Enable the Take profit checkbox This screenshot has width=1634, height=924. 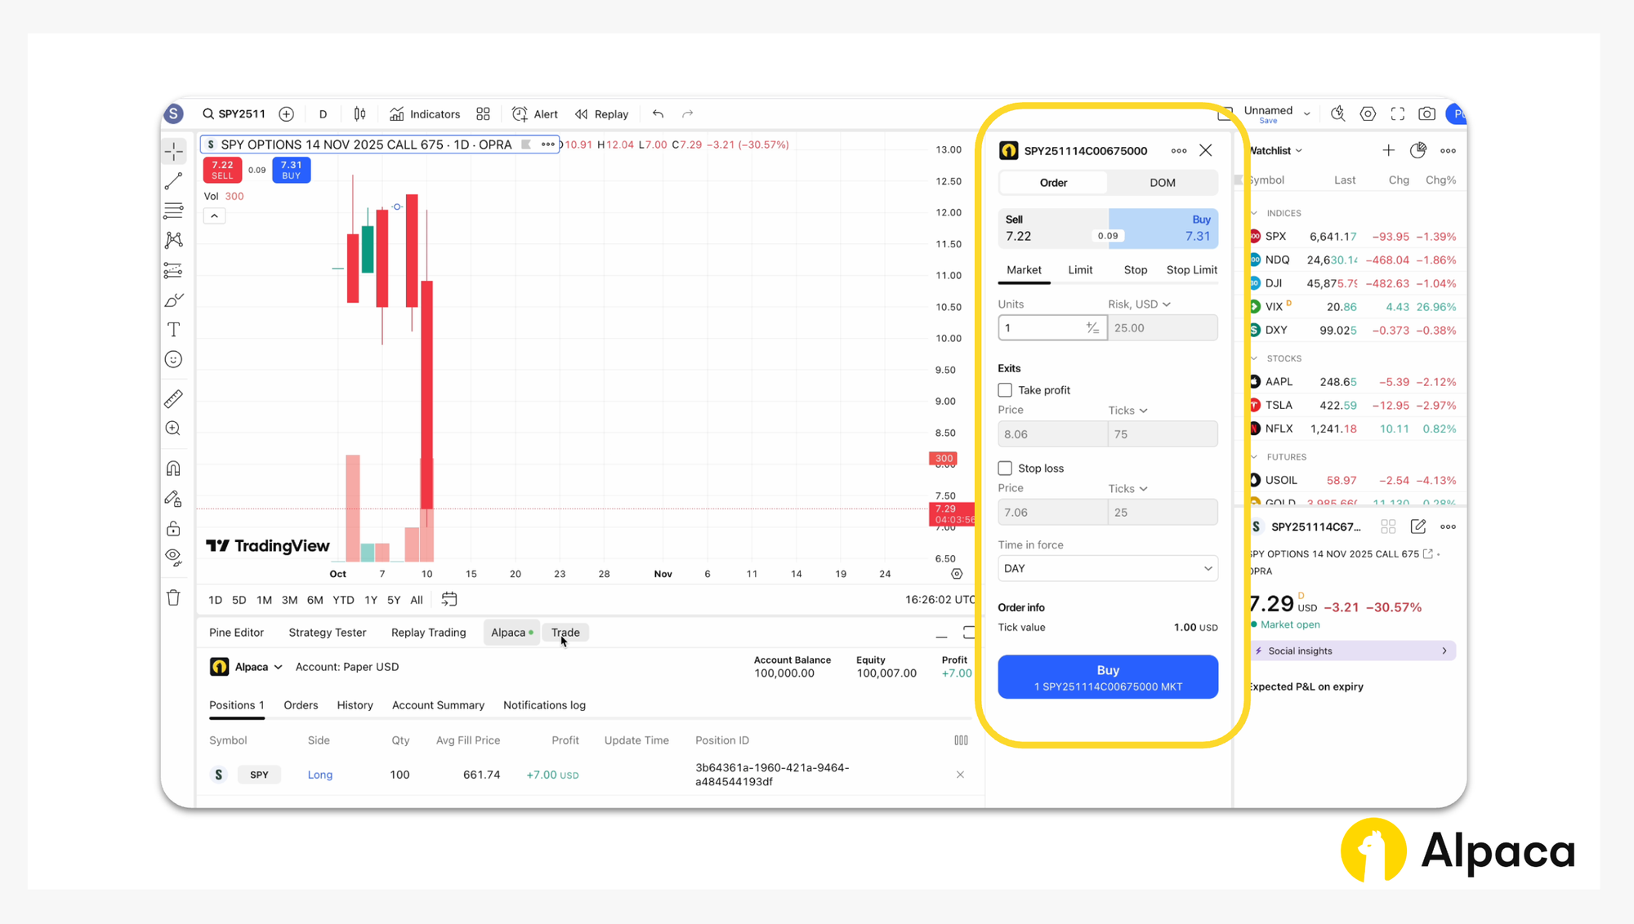tap(1005, 389)
